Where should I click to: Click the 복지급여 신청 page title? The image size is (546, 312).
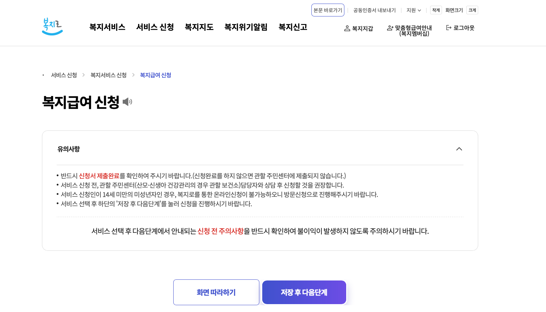click(81, 102)
